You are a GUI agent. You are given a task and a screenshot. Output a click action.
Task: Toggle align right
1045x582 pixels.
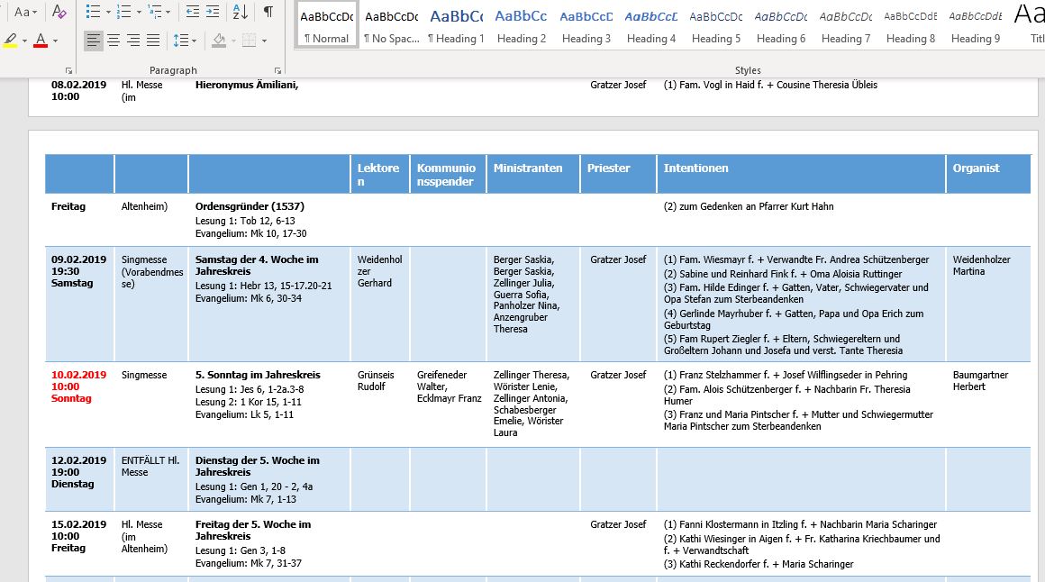(x=133, y=41)
